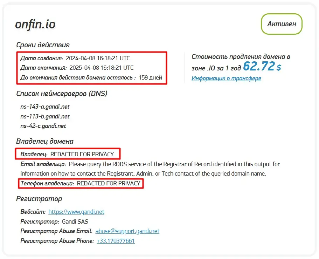Select the ns-143-a.gandi.net nameserver entry
Image resolution: width=319 pixels, height=259 pixels.
pos(45,107)
